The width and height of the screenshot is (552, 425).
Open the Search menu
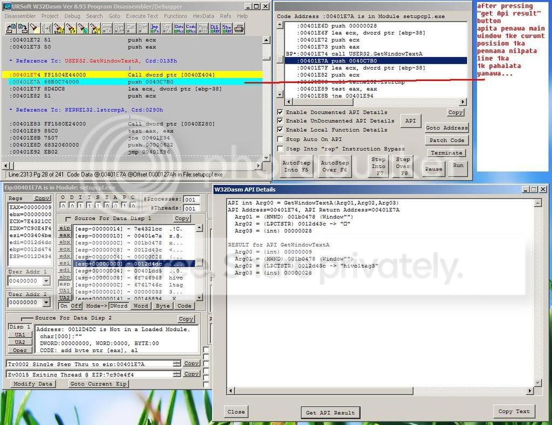[94, 16]
